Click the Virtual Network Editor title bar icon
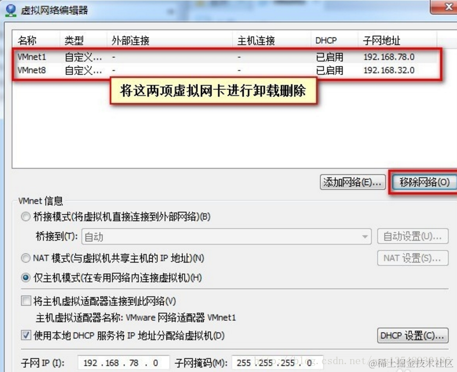This screenshot has width=457, height=372. (x=11, y=10)
